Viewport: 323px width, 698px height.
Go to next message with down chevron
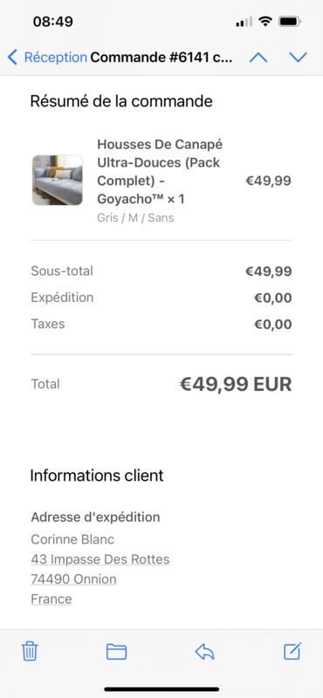pos(298,58)
